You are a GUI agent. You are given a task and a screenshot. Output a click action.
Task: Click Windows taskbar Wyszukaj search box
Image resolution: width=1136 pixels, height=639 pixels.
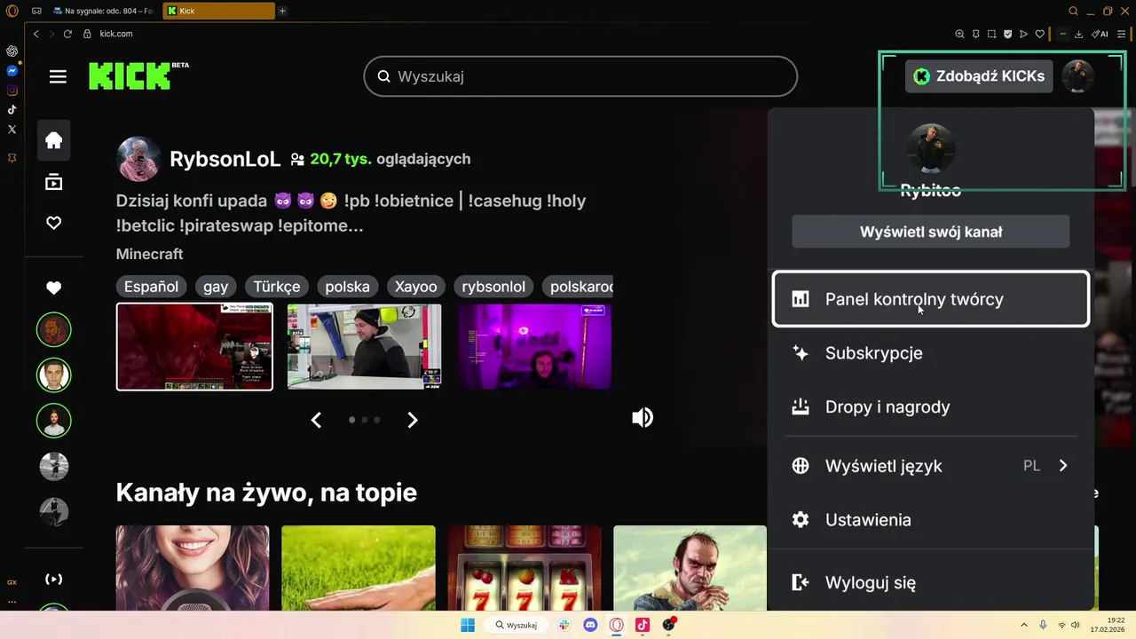point(516,625)
